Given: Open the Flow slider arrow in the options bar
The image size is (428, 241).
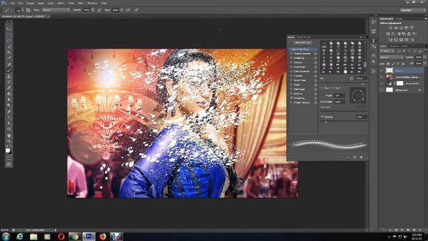Looking at the screenshot, I should 121,10.
